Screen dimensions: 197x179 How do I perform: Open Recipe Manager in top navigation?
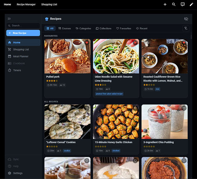[26, 5]
